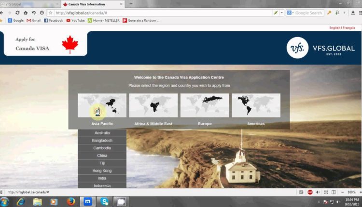The image size is (362, 207).
Task: Open Firefox from the Windows taskbar
Action: 71,201
